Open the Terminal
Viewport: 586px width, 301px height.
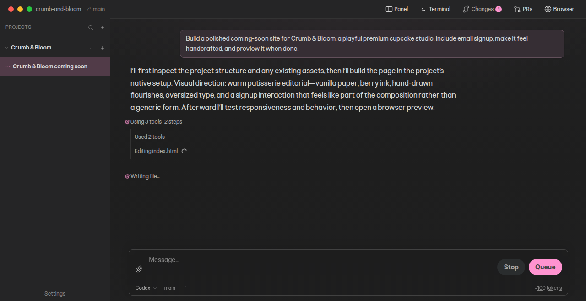[x=436, y=9]
